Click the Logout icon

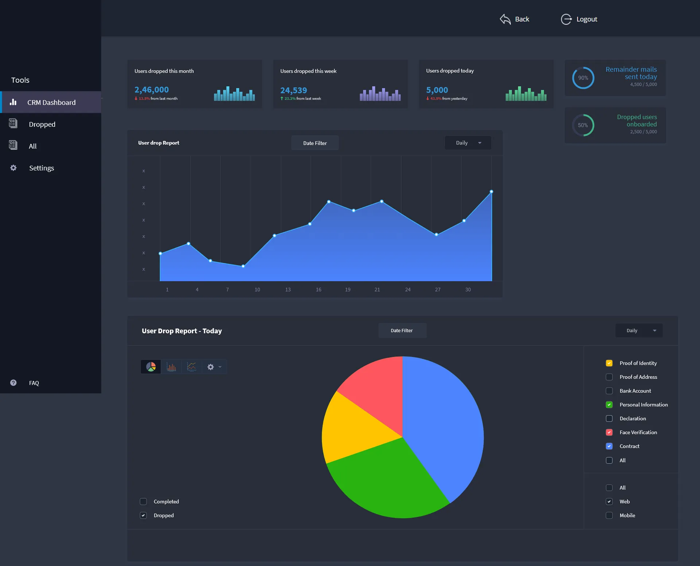point(566,19)
